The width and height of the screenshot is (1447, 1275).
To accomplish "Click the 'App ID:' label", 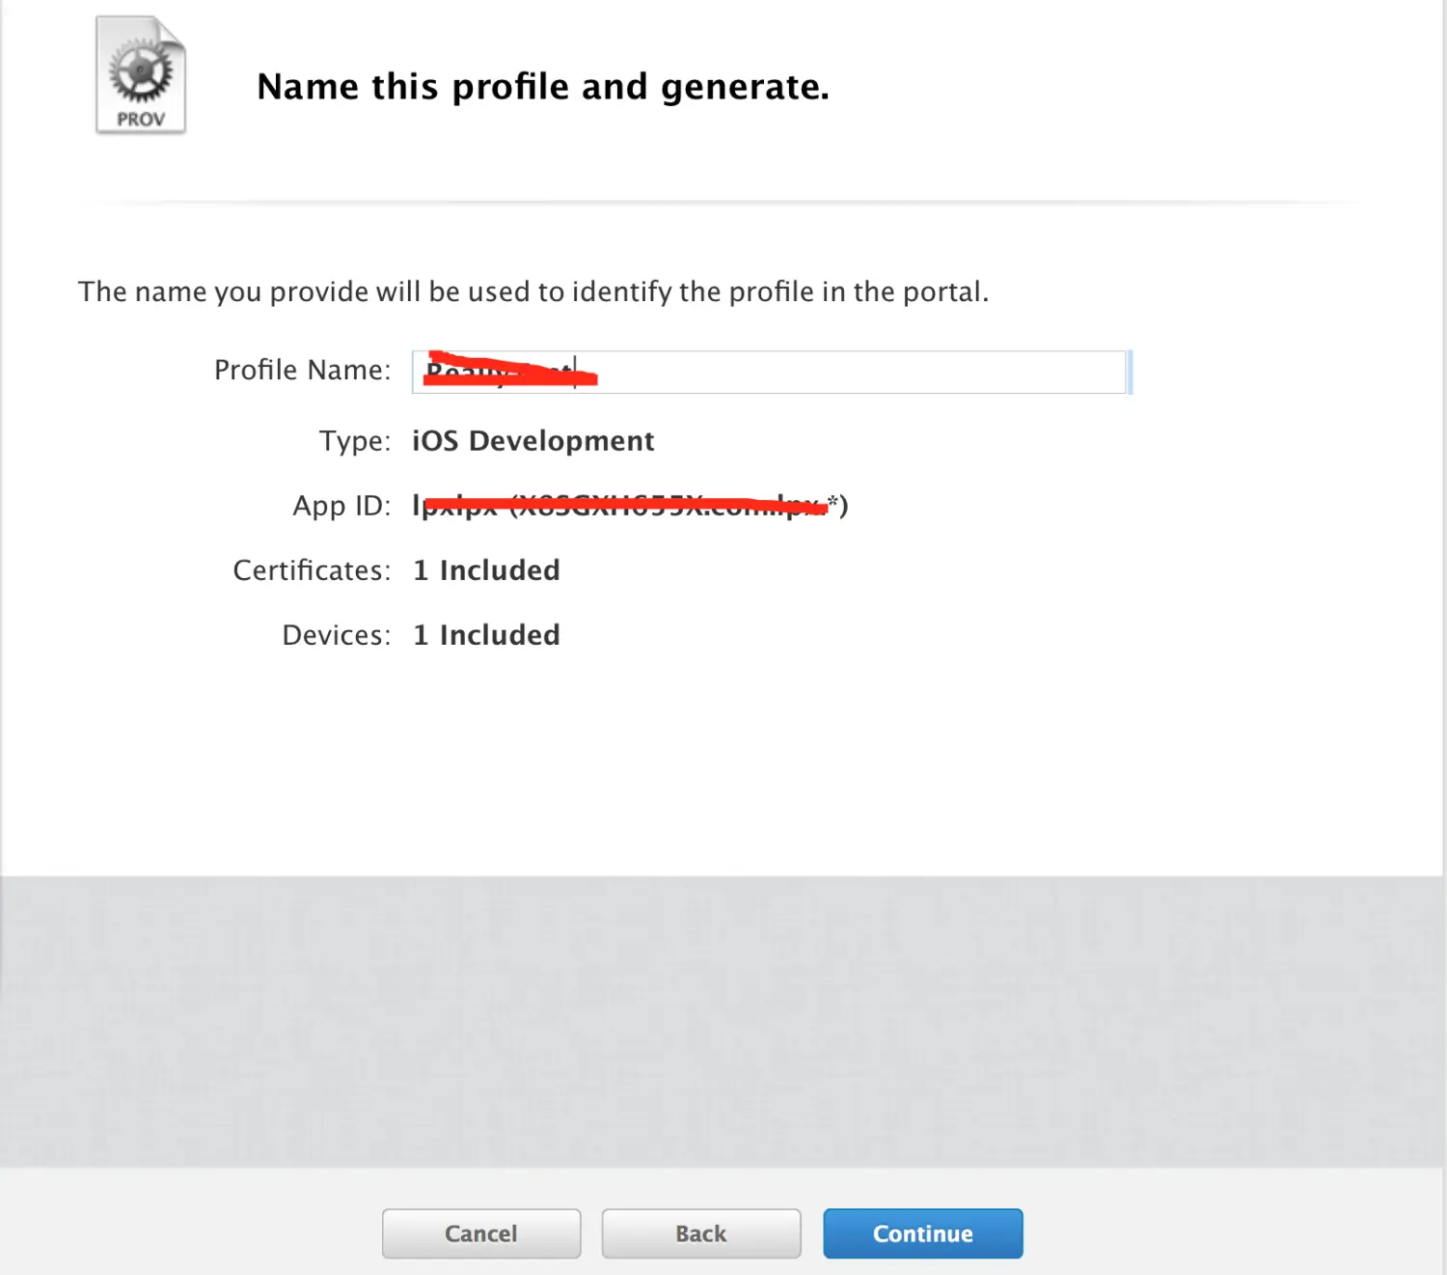I will 342,506.
